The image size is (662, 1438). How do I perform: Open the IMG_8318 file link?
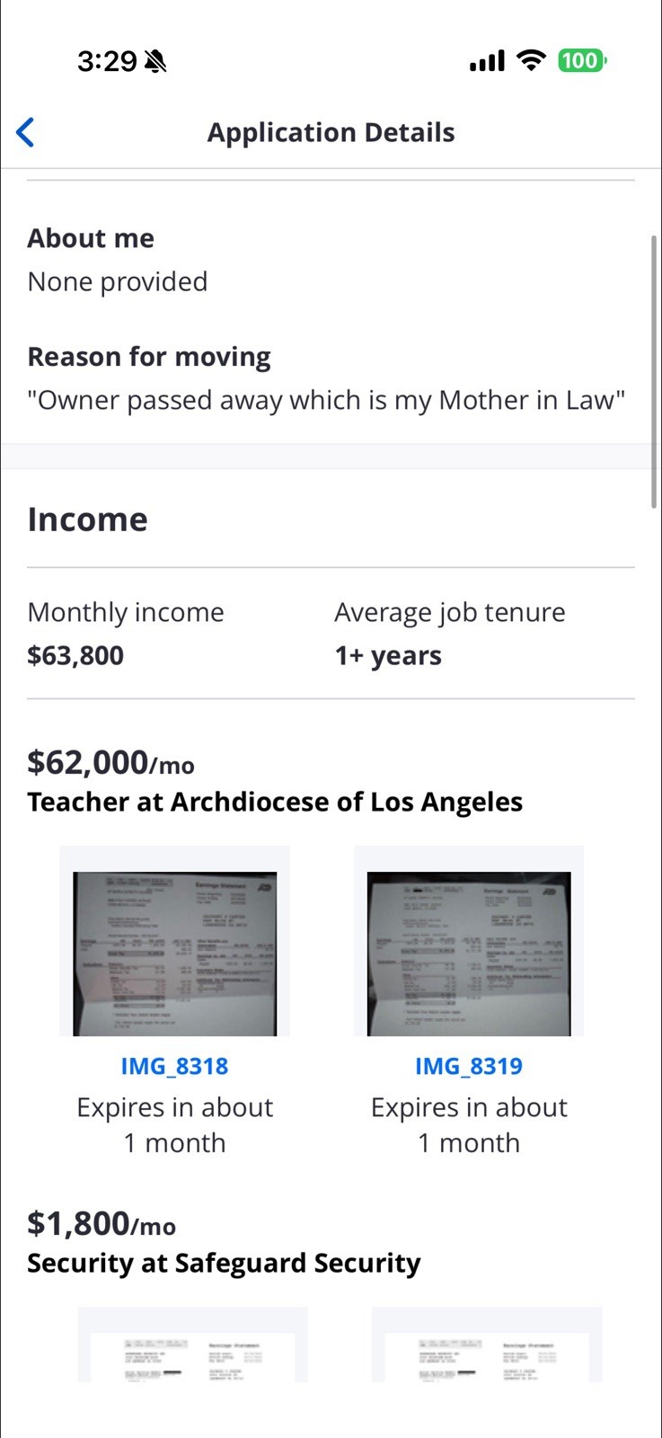[x=174, y=1066]
